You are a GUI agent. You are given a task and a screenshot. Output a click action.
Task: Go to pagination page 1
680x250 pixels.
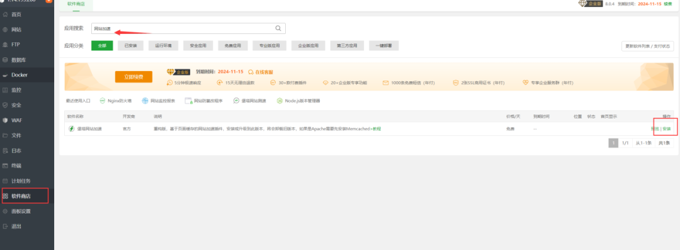[613, 143]
